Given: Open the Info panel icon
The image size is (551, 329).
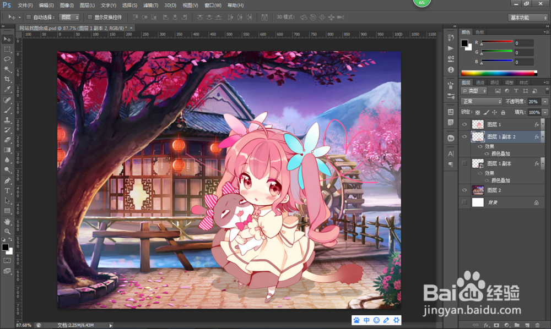Looking at the screenshot, I should pyautogui.click(x=451, y=70).
